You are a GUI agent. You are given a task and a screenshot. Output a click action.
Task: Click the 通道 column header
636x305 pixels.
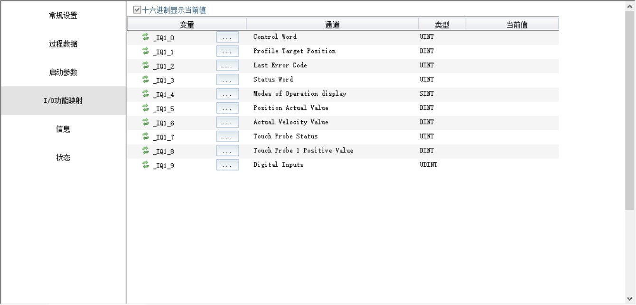click(x=332, y=25)
